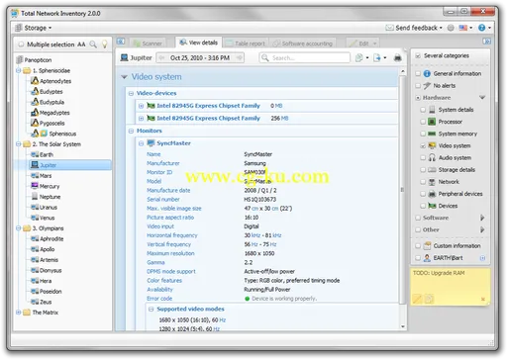507x360 pixels.
Task: Click the plus button next to EARTH\Bart
Action: point(482,258)
